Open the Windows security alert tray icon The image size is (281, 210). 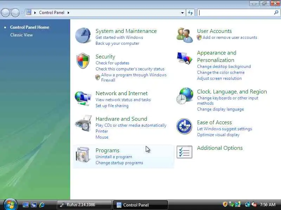point(225,204)
